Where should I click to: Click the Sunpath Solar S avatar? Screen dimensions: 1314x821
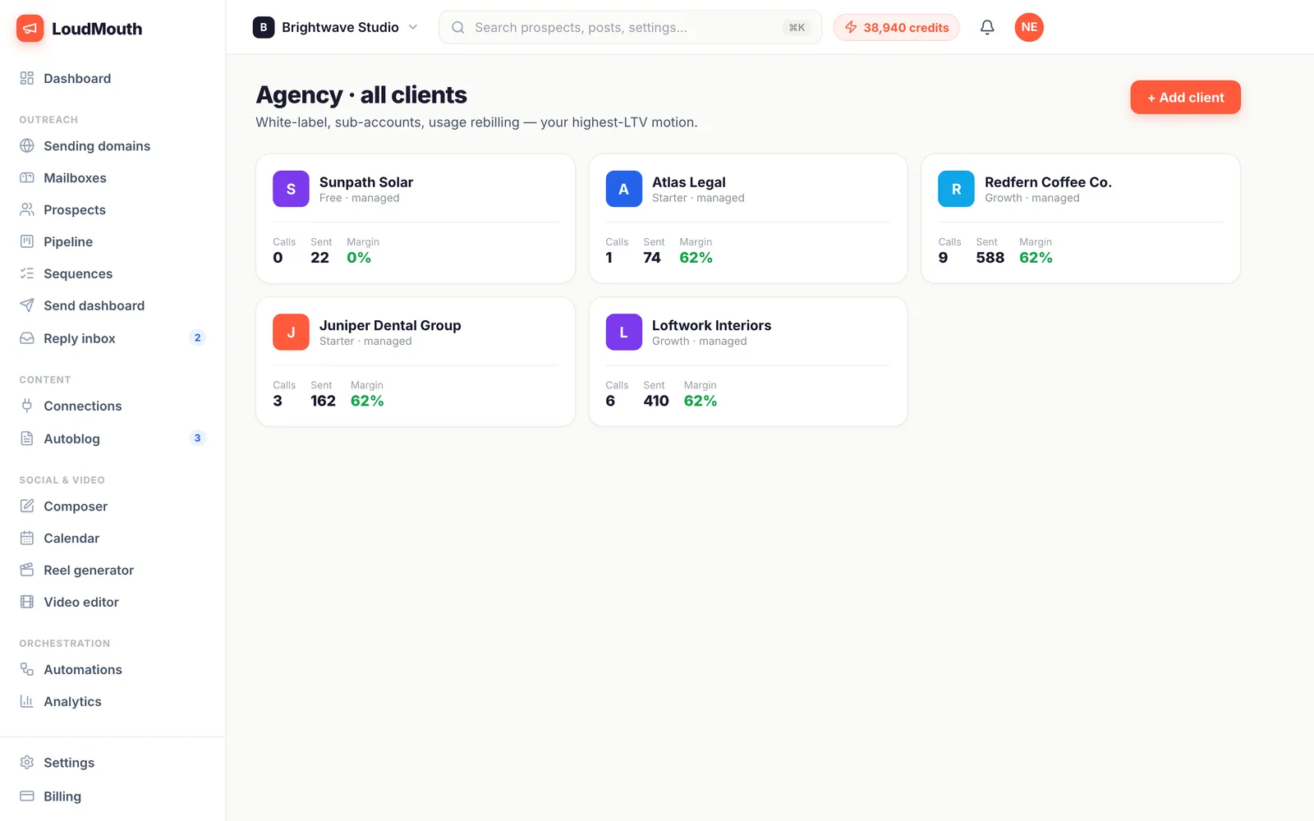click(x=291, y=189)
